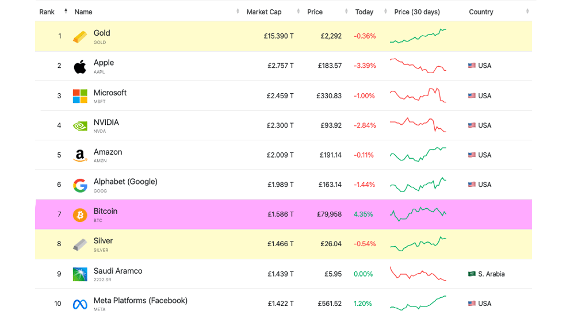Screen dimensions: 566x318
Task: Open the Meta Platforms (Facebook) link
Action: (x=140, y=300)
